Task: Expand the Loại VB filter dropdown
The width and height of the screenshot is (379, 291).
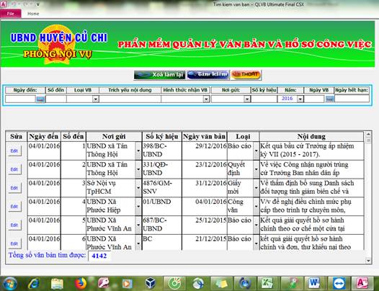Action: click(96, 99)
